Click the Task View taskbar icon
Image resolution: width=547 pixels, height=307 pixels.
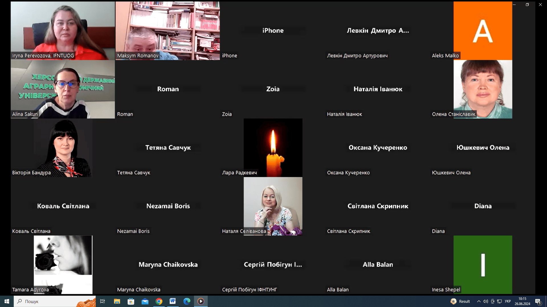coord(103,301)
